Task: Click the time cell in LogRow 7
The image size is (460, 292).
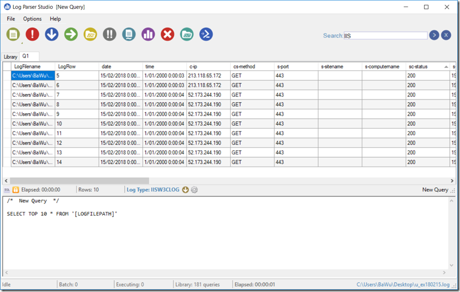Action: 164,95
